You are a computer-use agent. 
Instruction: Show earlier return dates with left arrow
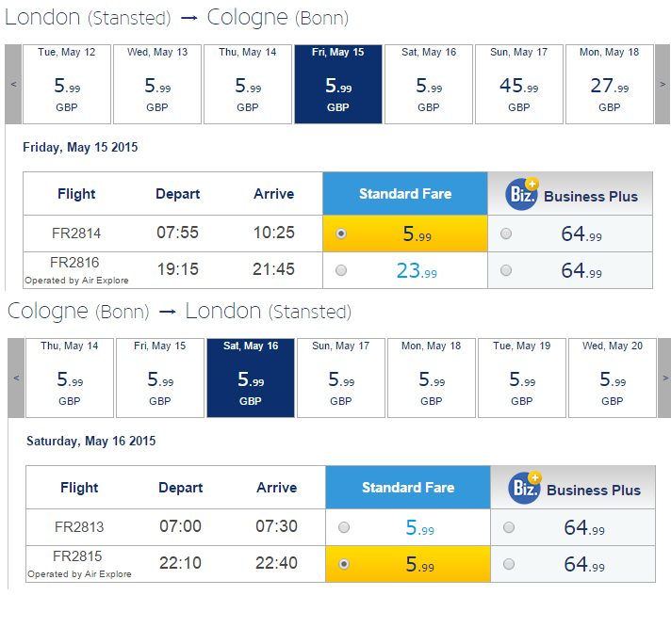pos(16,378)
